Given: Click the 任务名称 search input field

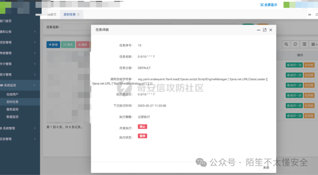Looking at the screenshot, I should tap(77, 27).
